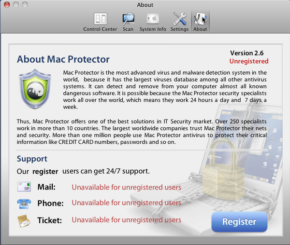Click the Support heading
Screen dimensions: 290x245
pyautogui.click(x=32, y=159)
